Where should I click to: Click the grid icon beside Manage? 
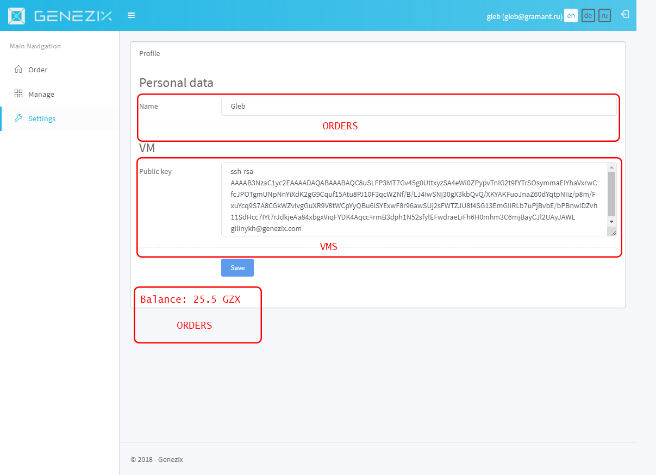coord(18,94)
